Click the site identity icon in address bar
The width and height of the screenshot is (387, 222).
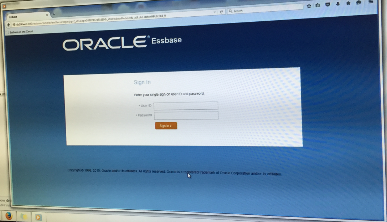click(x=14, y=25)
